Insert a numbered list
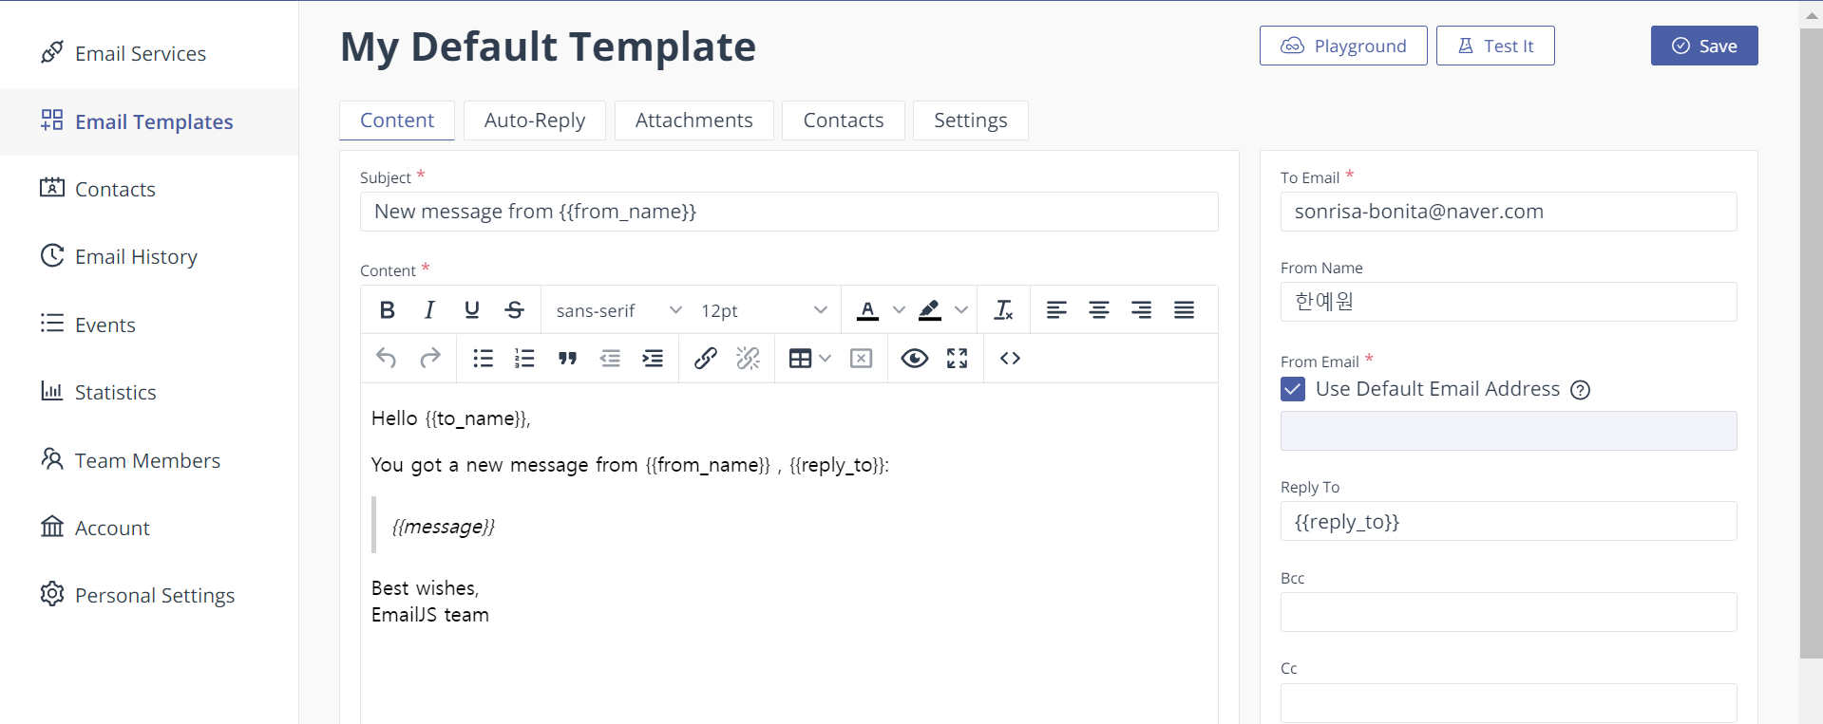This screenshot has width=1823, height=724. 525,358
